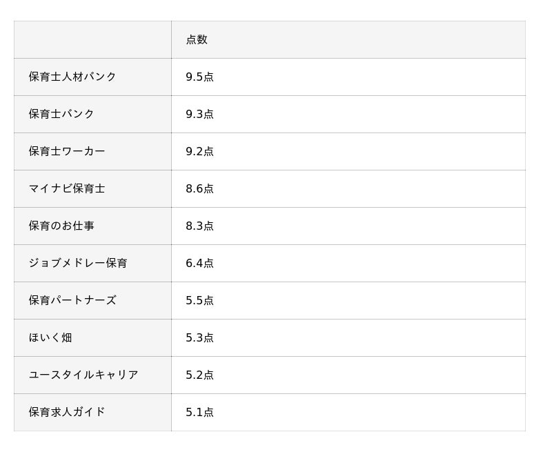Click the 9.5点 score cell

point(199,77)
